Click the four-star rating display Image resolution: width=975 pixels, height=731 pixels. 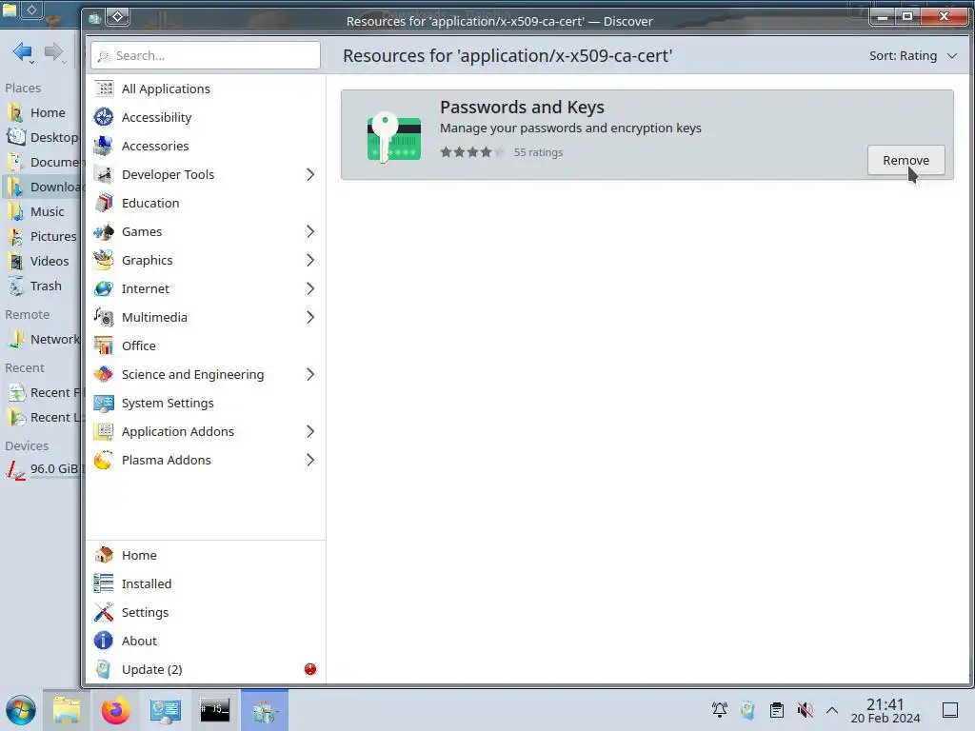pos(472,152)
